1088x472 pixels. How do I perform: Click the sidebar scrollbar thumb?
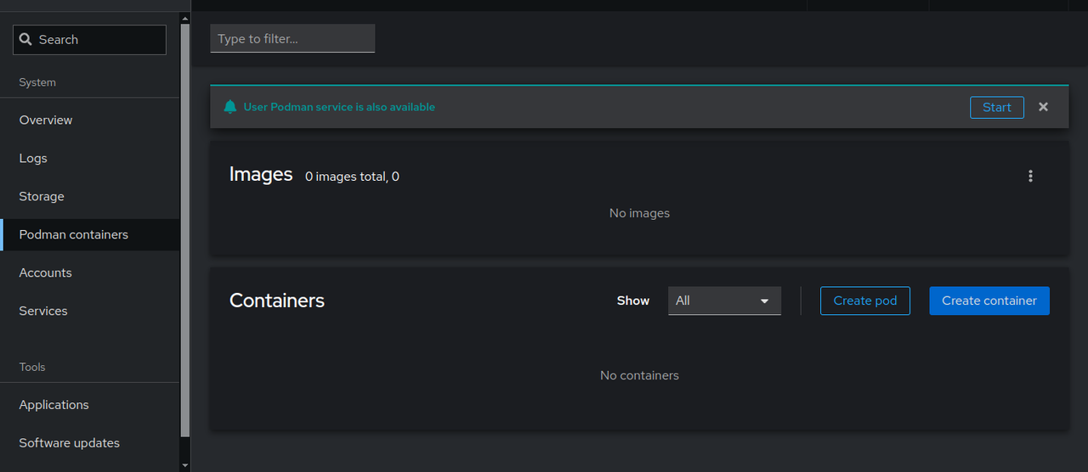pyautogui.click(x=185, y=229)
